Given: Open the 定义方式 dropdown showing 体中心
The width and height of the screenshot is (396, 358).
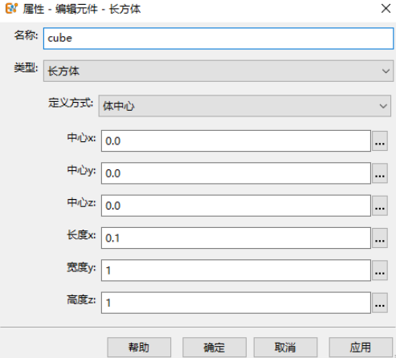Looking at the screenshot, I should pyautogui.click(x=245, y=106).
